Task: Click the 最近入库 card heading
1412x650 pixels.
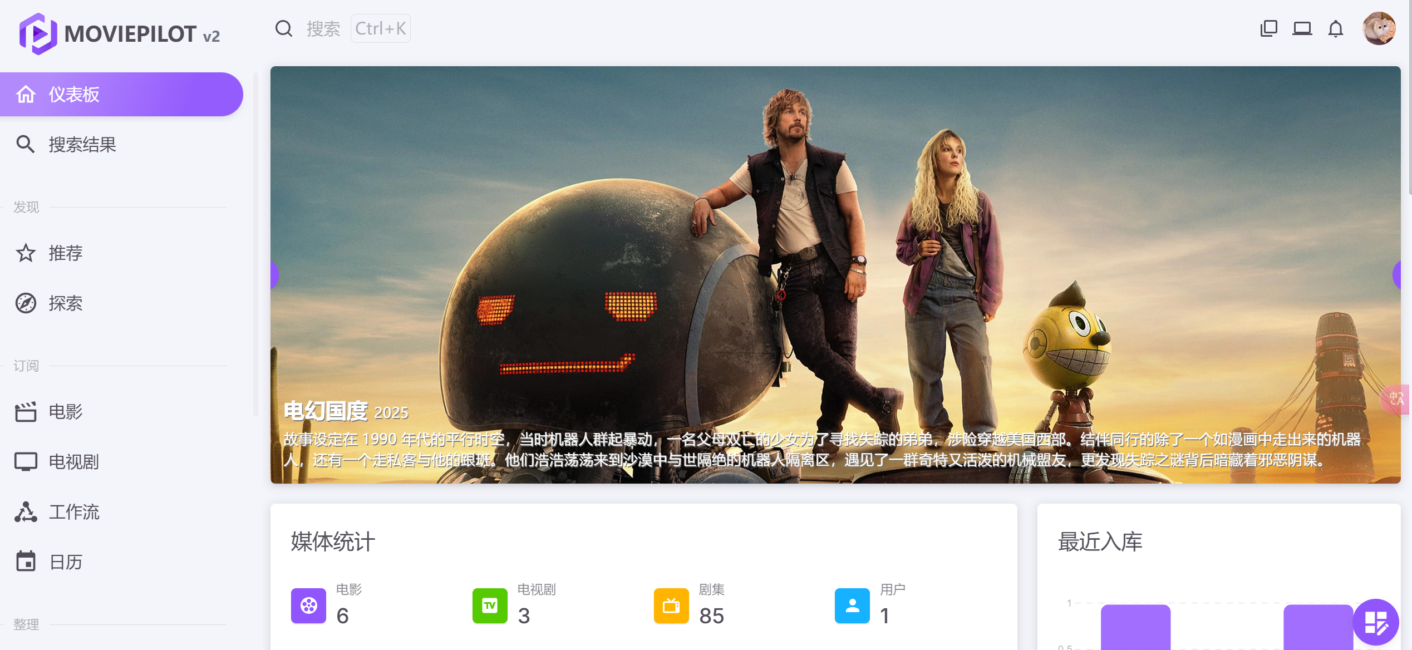Action: 1100,541
